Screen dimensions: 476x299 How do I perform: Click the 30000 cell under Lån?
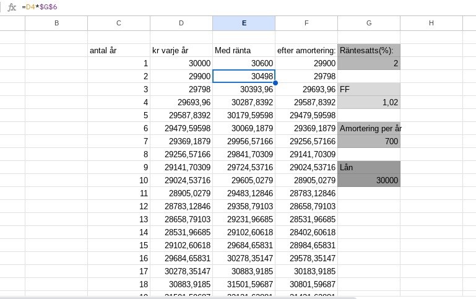tap(369, 180)
